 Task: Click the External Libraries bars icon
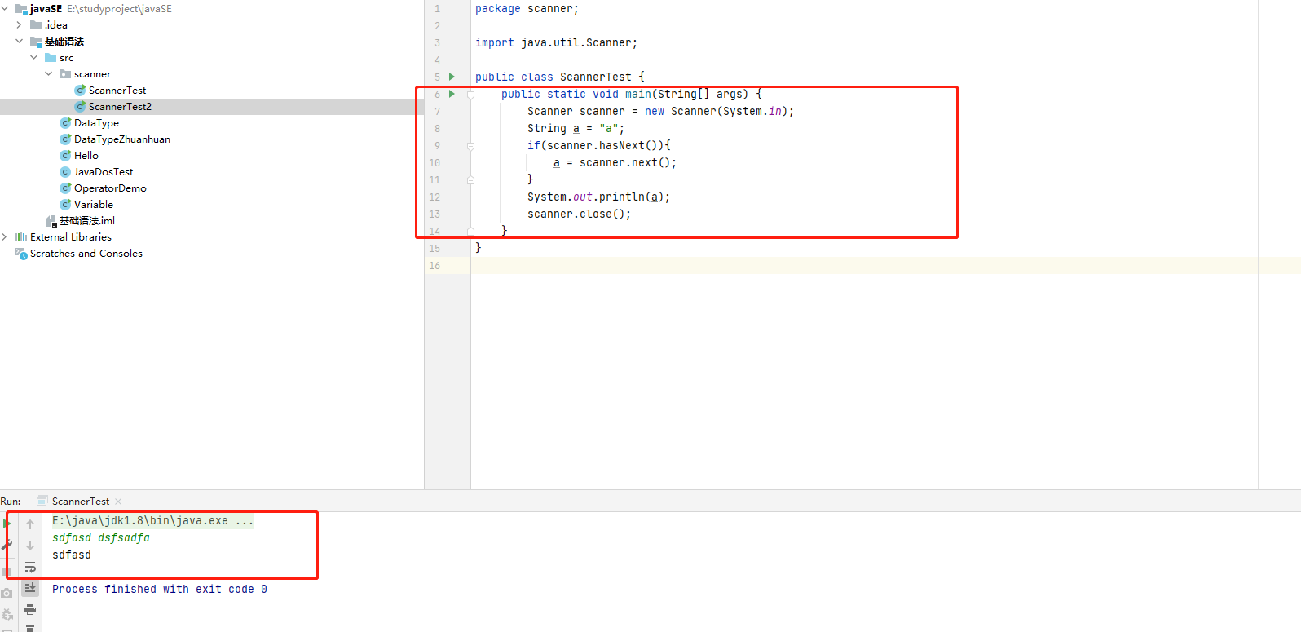click(21, 237)
